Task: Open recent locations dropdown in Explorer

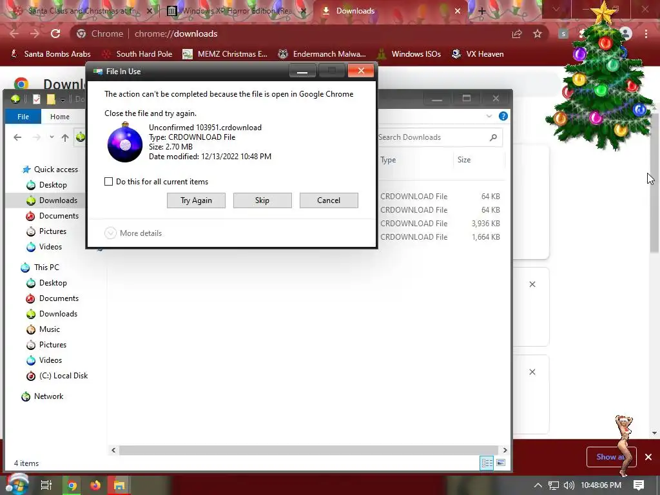Action: (52, 137)
